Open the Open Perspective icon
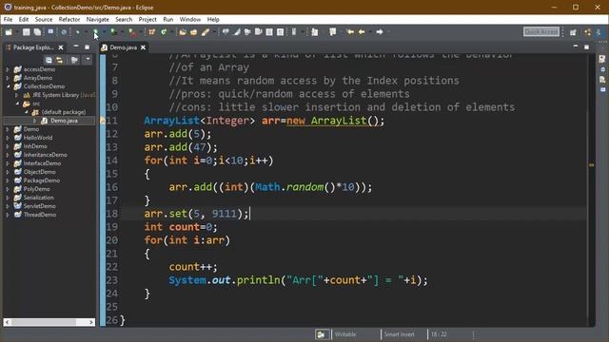This screenshot has width=609, height=342. tap(573, 32)
